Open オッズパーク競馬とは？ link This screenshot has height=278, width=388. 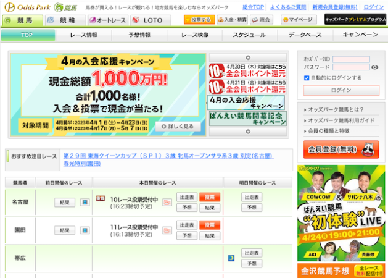[x=336, y=109]
